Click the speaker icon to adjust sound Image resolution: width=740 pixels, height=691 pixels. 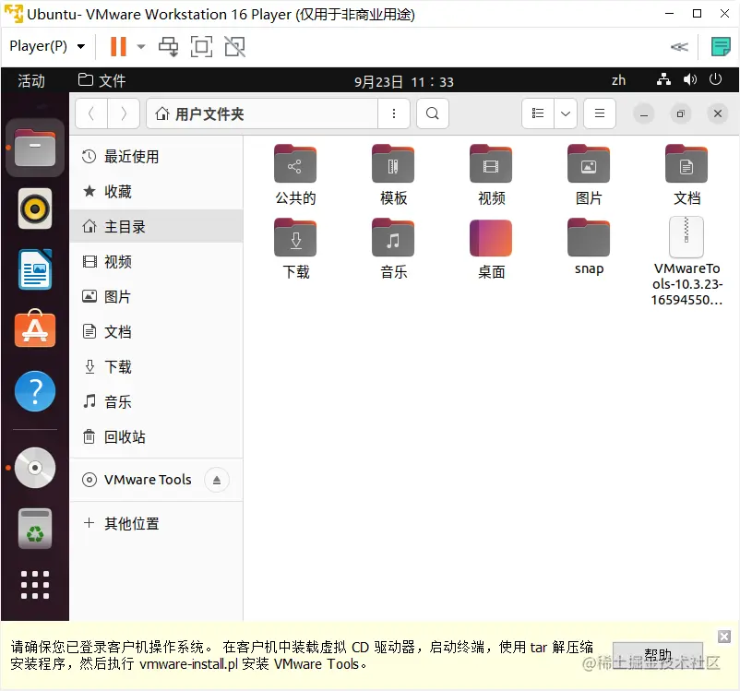click(x=690, y=80)
